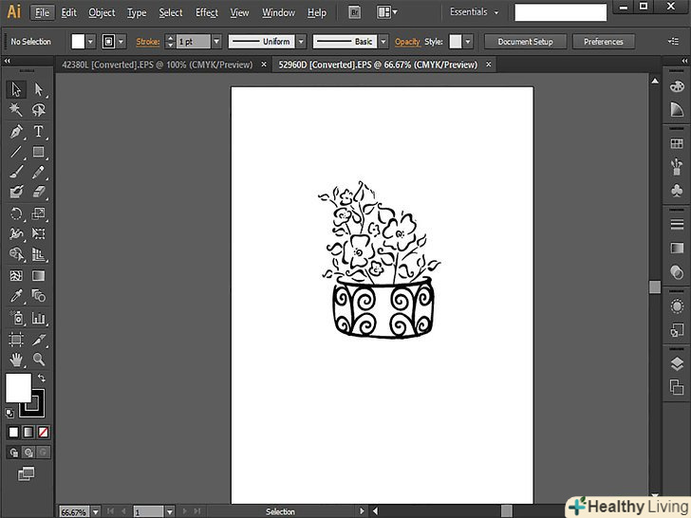Screen dimensions: 691x518
Task: Click the Document Setup button
Action: tap(525, 42)
